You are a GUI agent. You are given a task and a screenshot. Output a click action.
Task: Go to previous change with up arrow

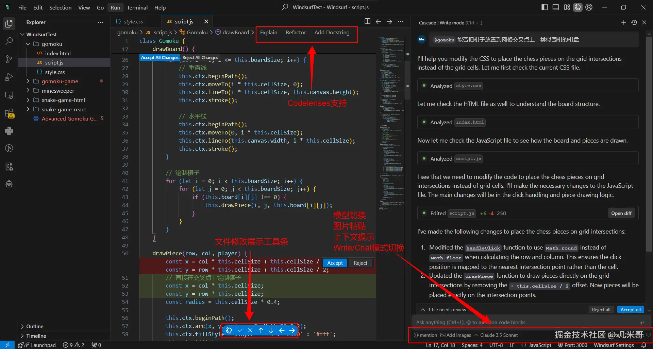[261, 330]
